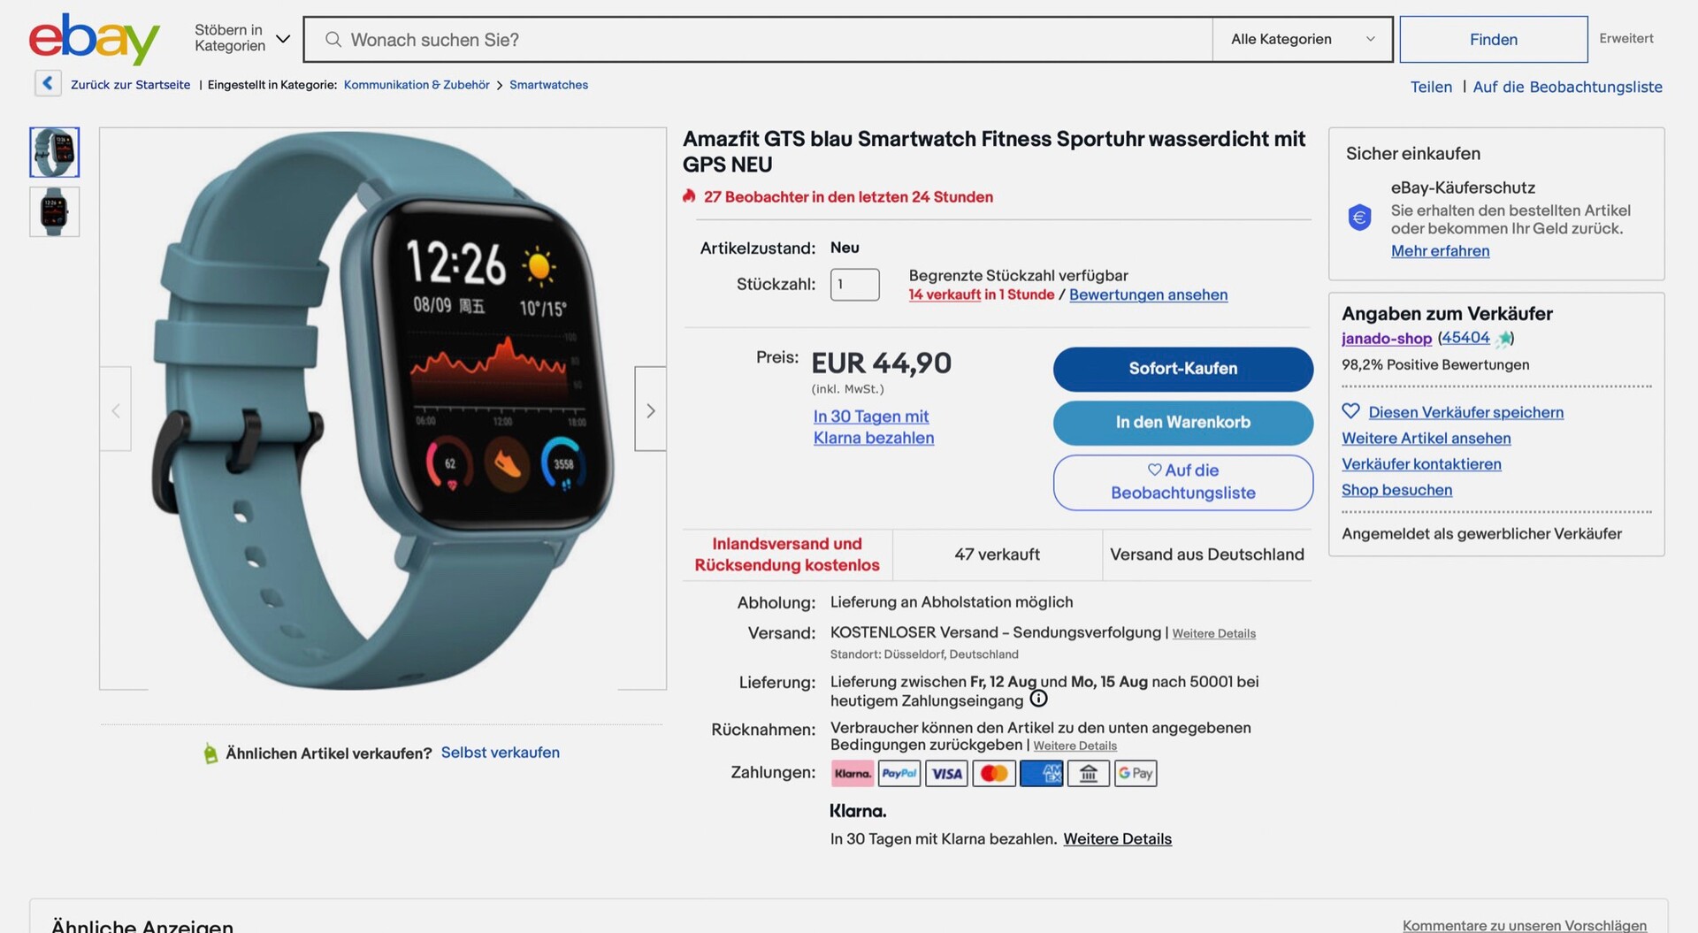Click the Wonach suchen Sie search box
The image size is (1698, 933).
pyautogui.click(x=758, y=40)
